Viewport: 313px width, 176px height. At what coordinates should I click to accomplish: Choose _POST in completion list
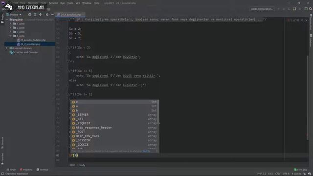pyautogui.click(x=114, y=132)
